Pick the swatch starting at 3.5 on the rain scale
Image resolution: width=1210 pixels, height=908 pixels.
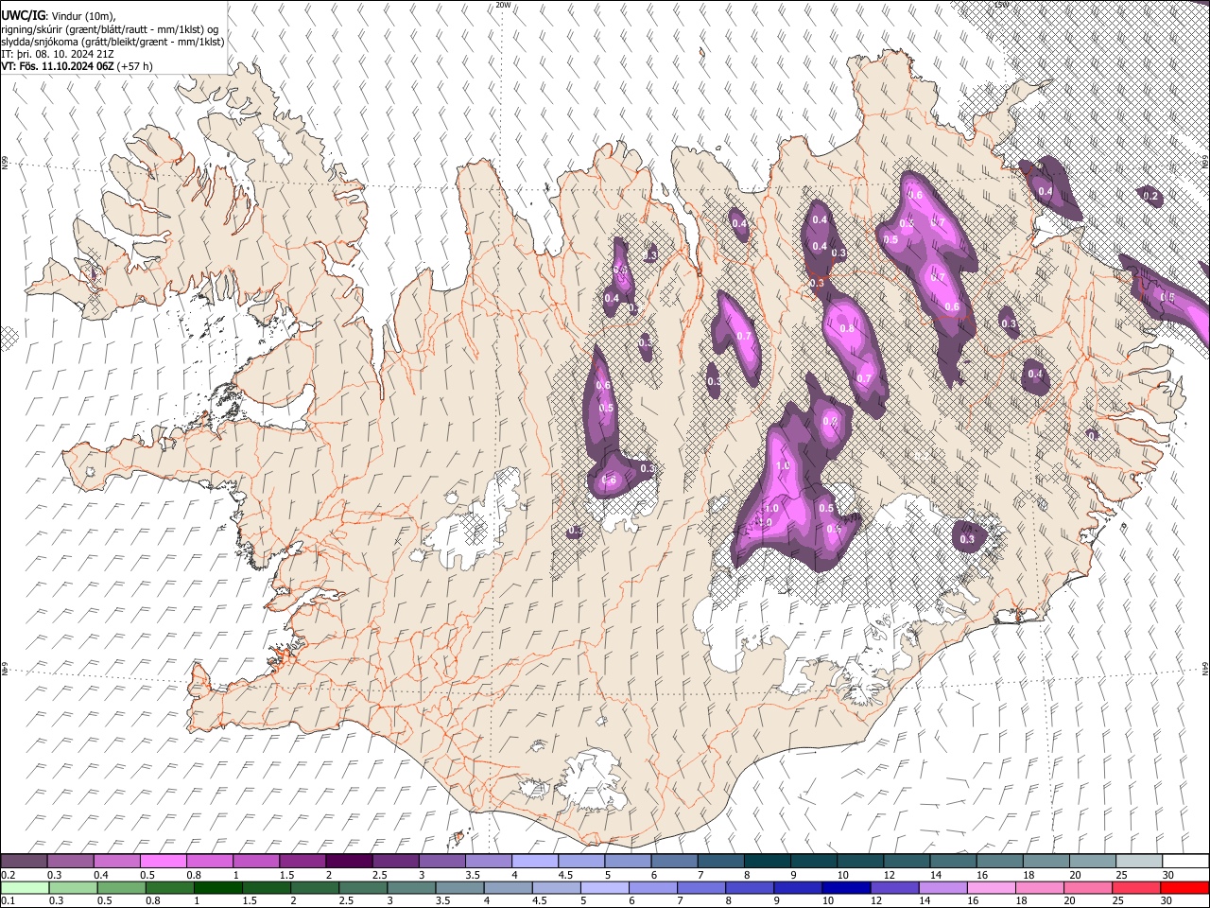coord(458,887)
